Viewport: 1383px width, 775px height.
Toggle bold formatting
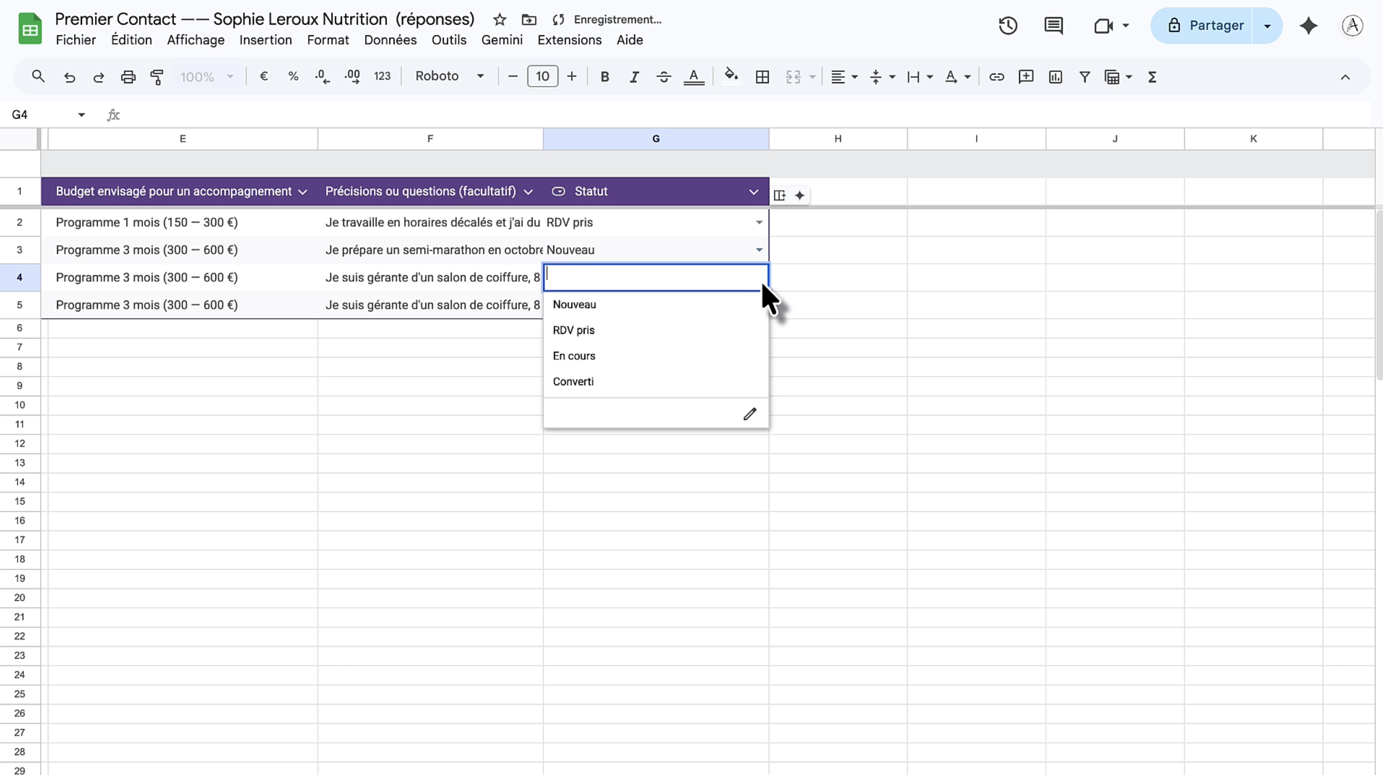click(604, 77)
